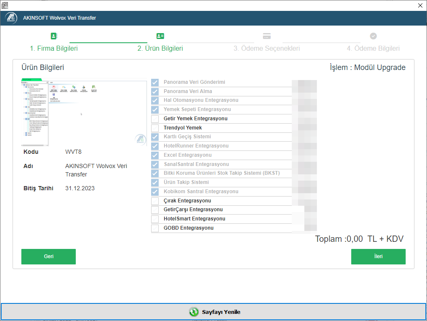Open step 2. Ürün Bilgileri
The image size is (427, 321).
[x=160, y=49]
